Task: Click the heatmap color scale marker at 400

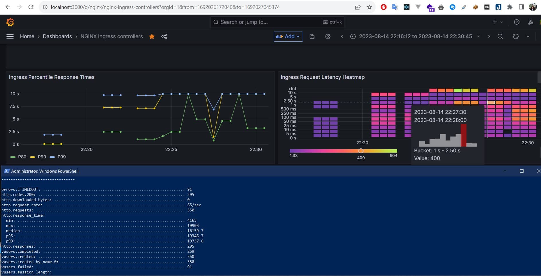Action: click(361, 151)
